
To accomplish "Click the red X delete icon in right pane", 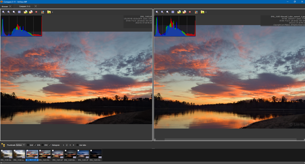I will [x=190, y=12].
